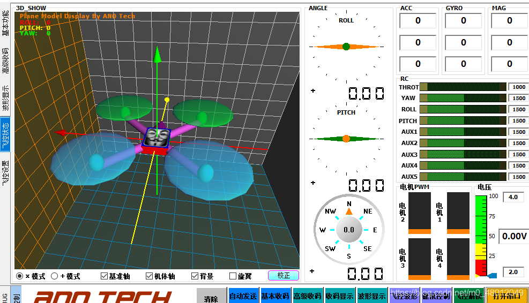
Task: Switch to the 波形显示 side tab
Action: point(5,98)
